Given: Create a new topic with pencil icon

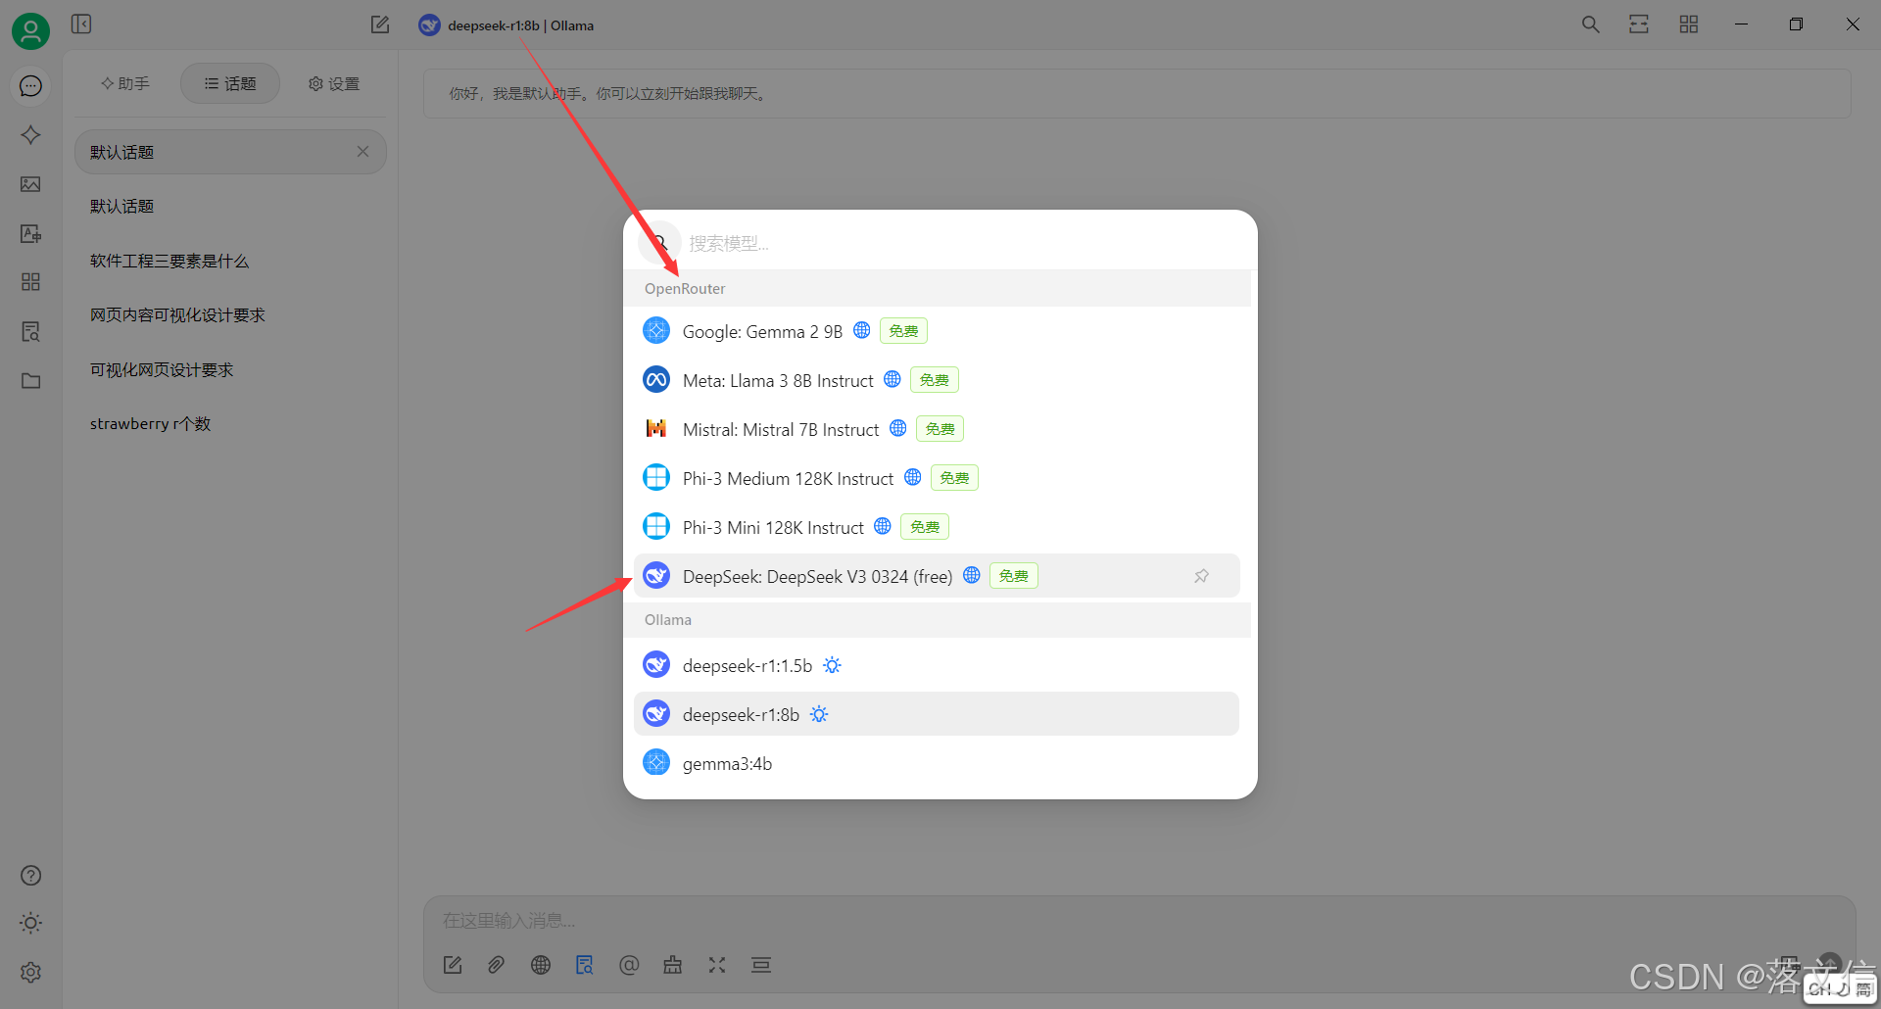Looking at the screenshot, I should click(x=380, y=24).
